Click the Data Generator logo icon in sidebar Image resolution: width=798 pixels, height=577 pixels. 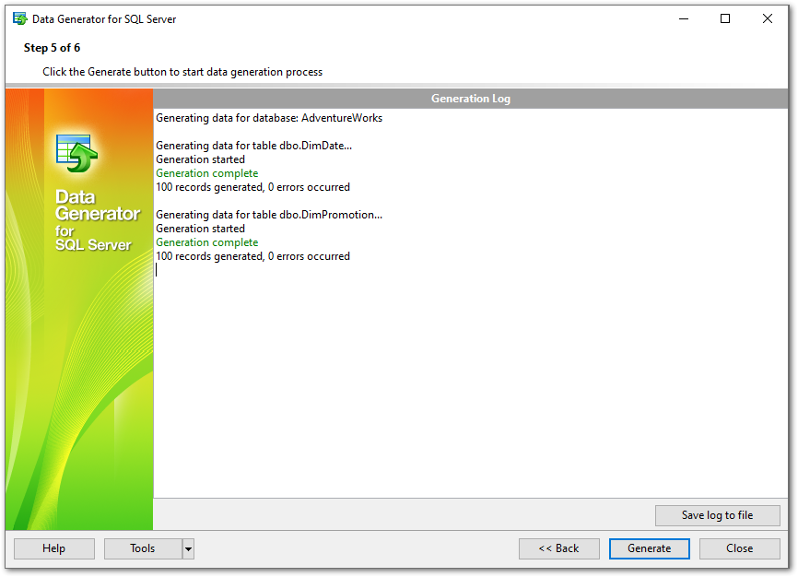click(76, 153)
